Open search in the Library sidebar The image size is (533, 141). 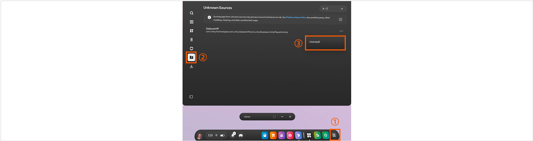[192, 13]
